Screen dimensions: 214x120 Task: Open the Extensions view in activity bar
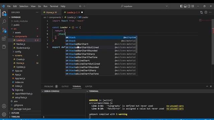4,39
